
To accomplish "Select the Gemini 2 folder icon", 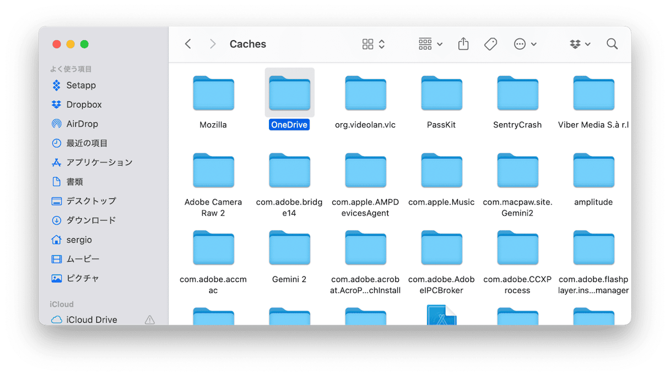I will pyautogui.click(x=289, y=248).
